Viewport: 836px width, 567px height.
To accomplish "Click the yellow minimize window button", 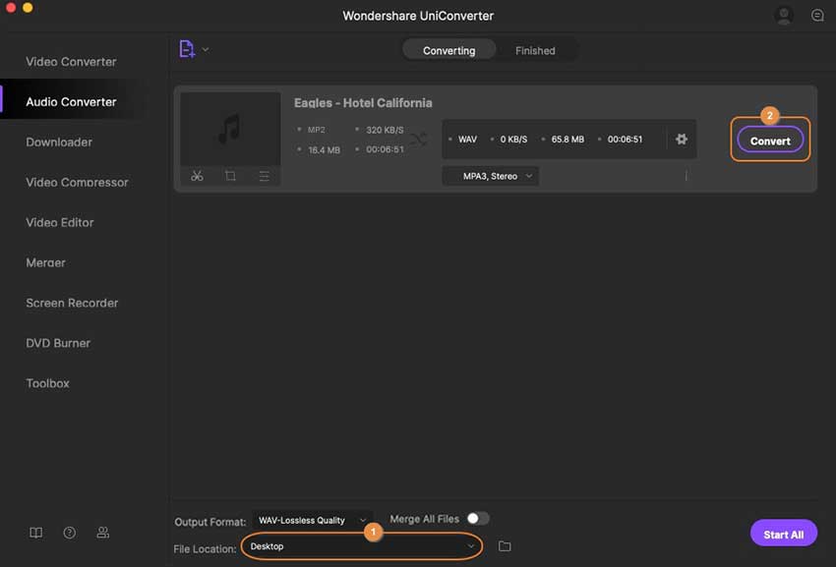I will [x=28, y=7].
